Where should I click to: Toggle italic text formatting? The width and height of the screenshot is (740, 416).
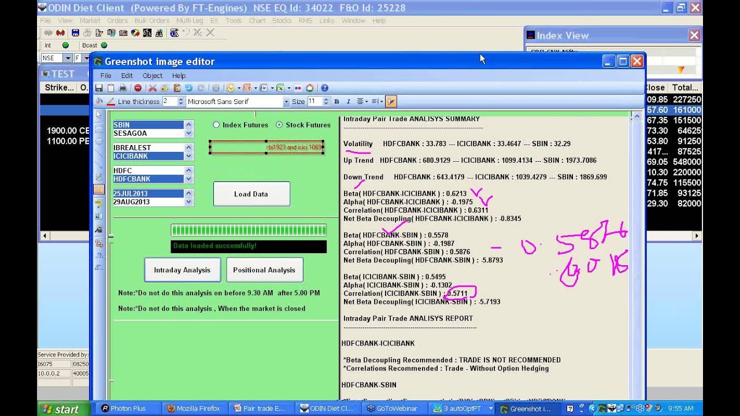click(x=348, y=101)
